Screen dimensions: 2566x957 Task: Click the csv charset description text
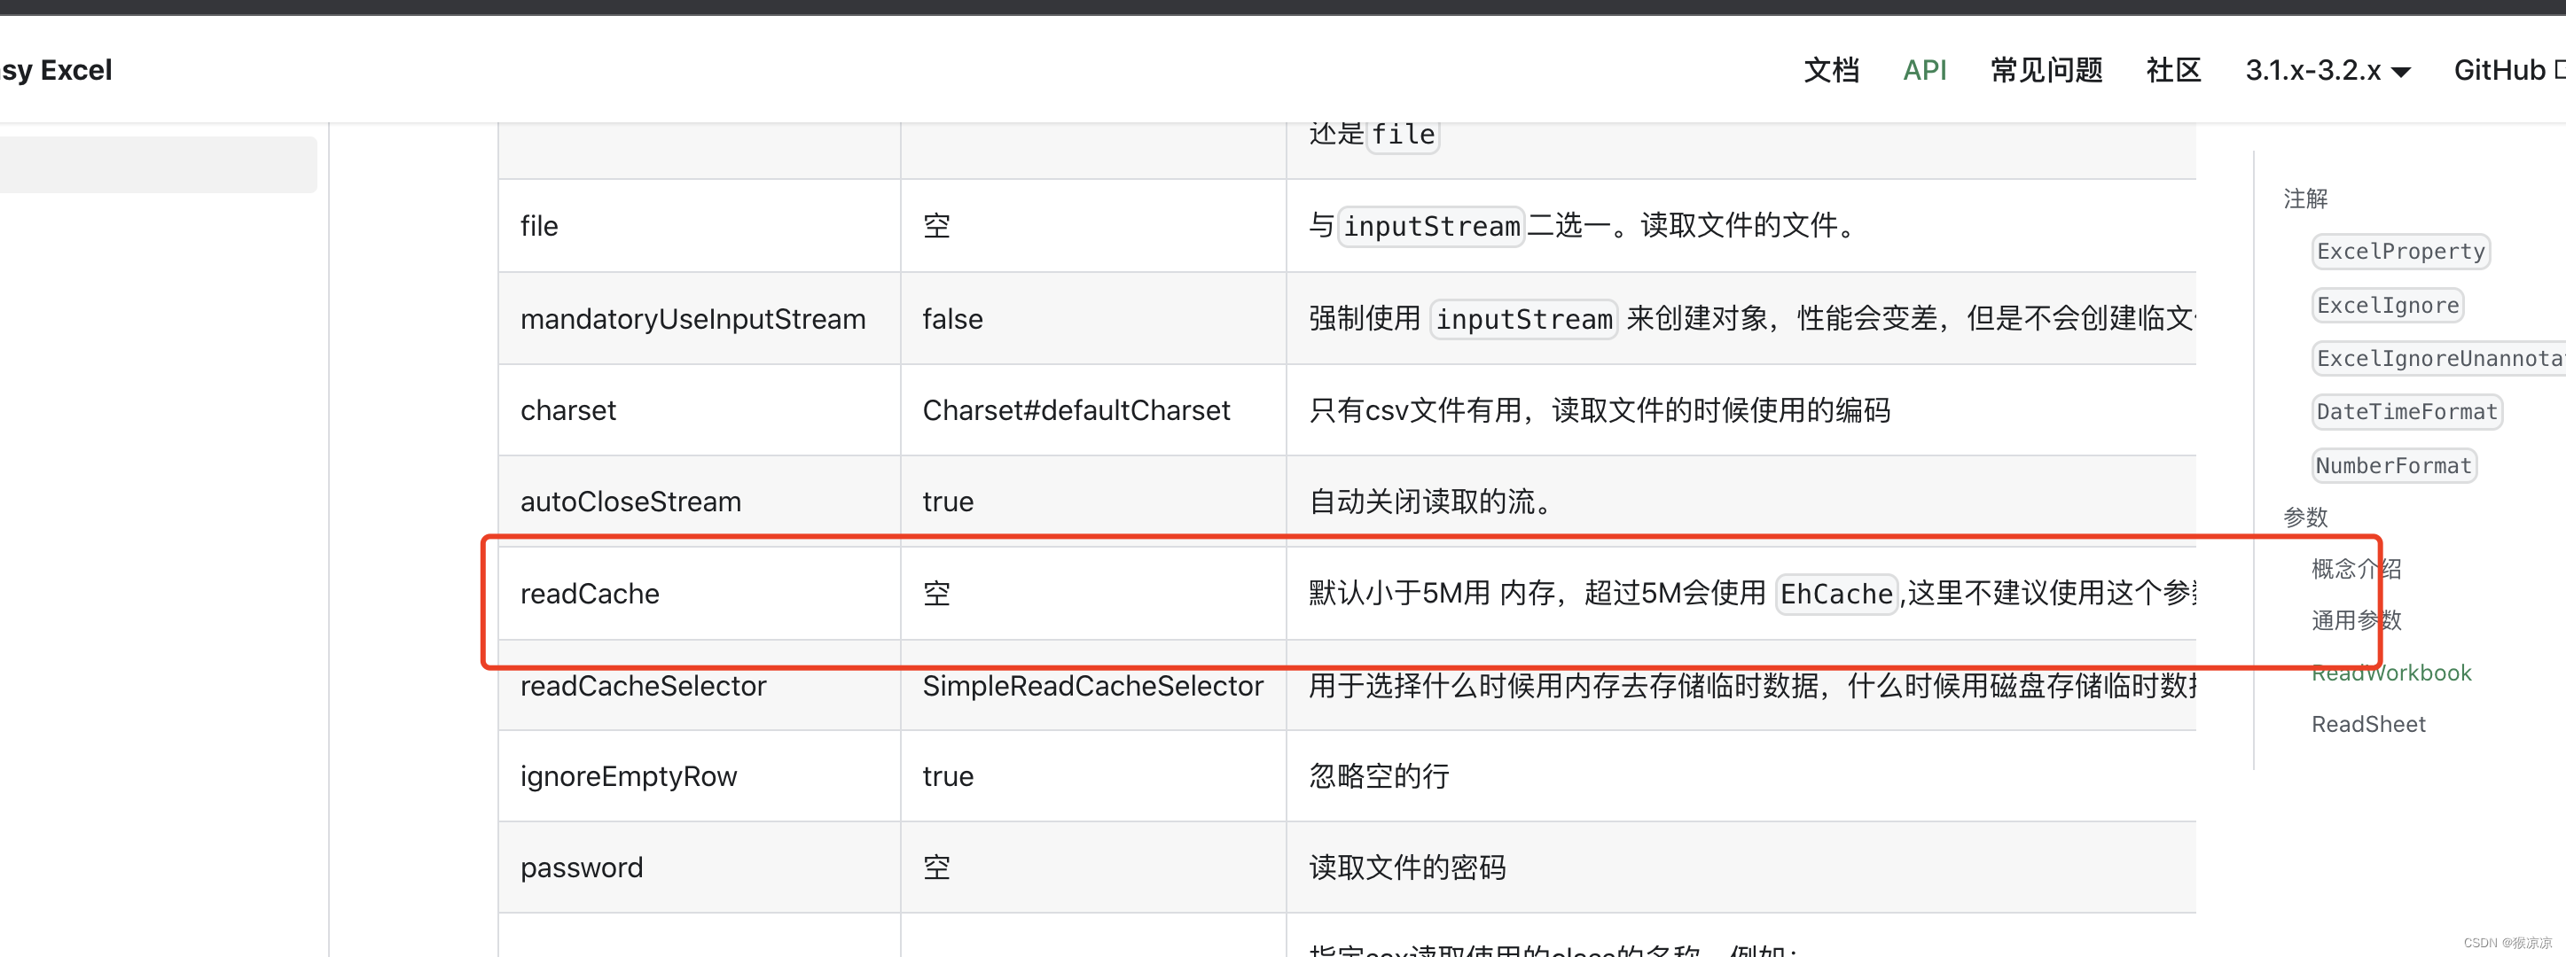(1599, 410)
